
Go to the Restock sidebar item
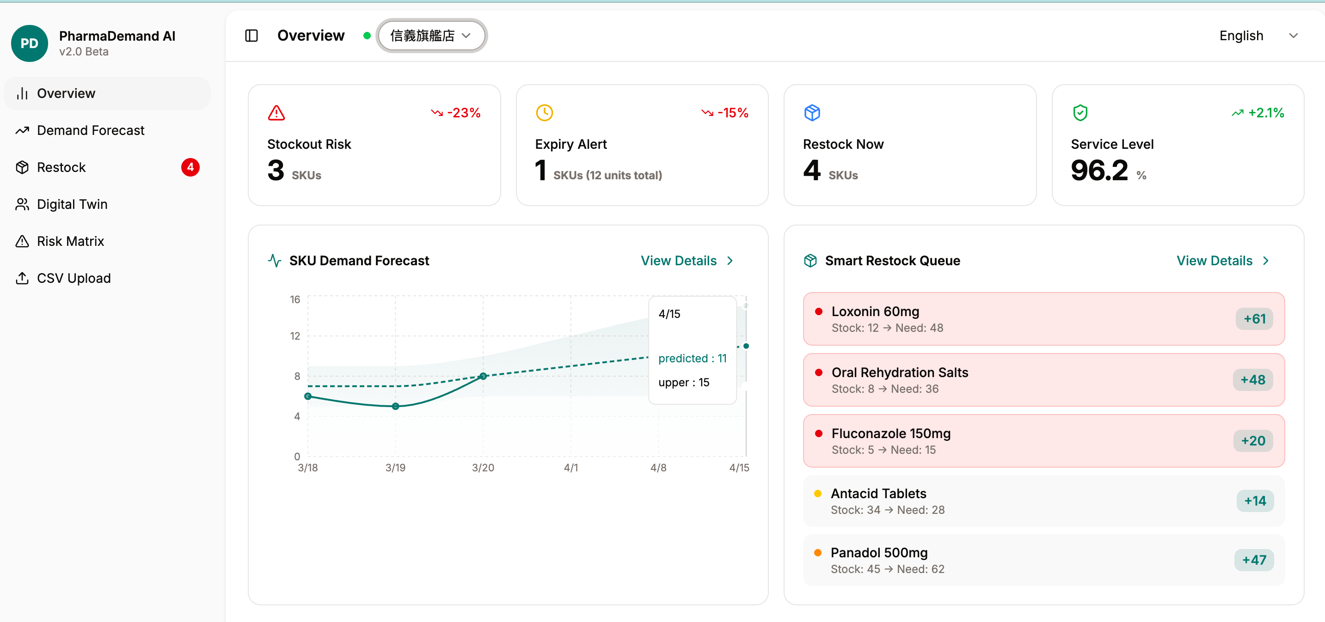61,168
